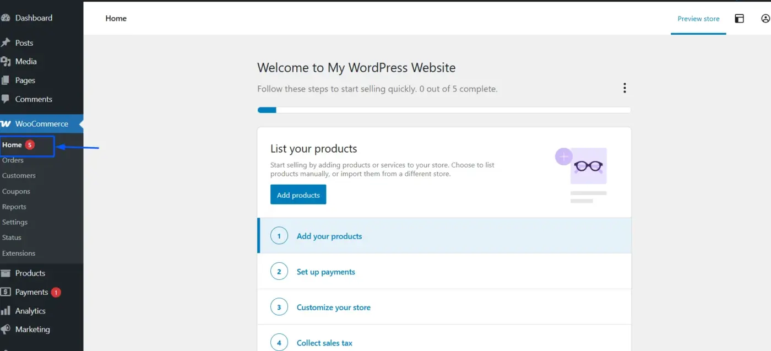Open the three-dot task list options menu

pos(625,88)
